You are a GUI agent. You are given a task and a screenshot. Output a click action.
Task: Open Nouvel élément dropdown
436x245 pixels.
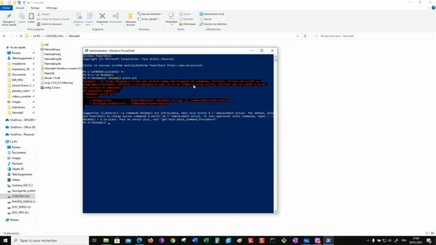click(x=150, y=14)
